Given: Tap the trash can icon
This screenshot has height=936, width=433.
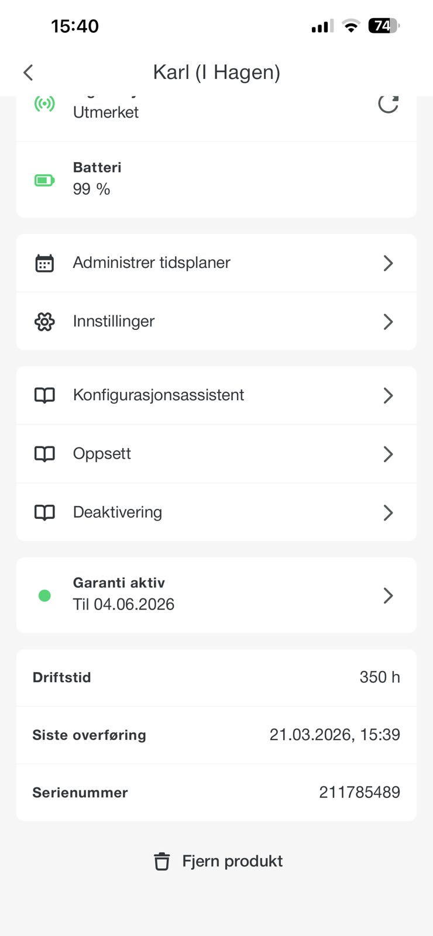Looking at the screenshot, I should point(162,861).
